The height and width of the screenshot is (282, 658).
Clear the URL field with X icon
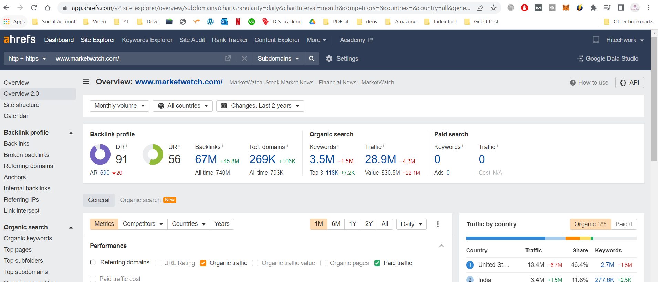244,59
